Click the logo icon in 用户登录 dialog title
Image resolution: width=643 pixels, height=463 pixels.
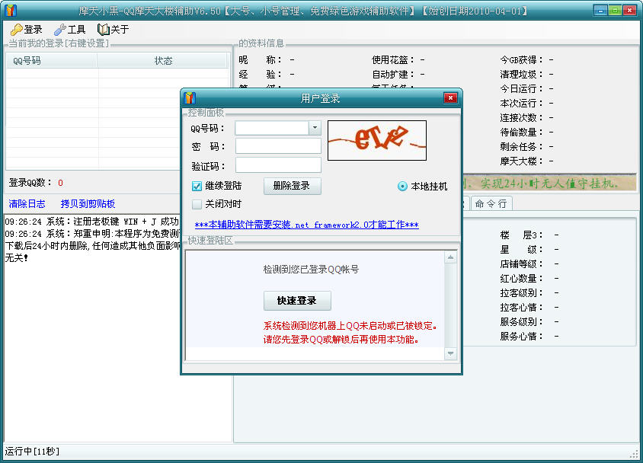point(190,98)
